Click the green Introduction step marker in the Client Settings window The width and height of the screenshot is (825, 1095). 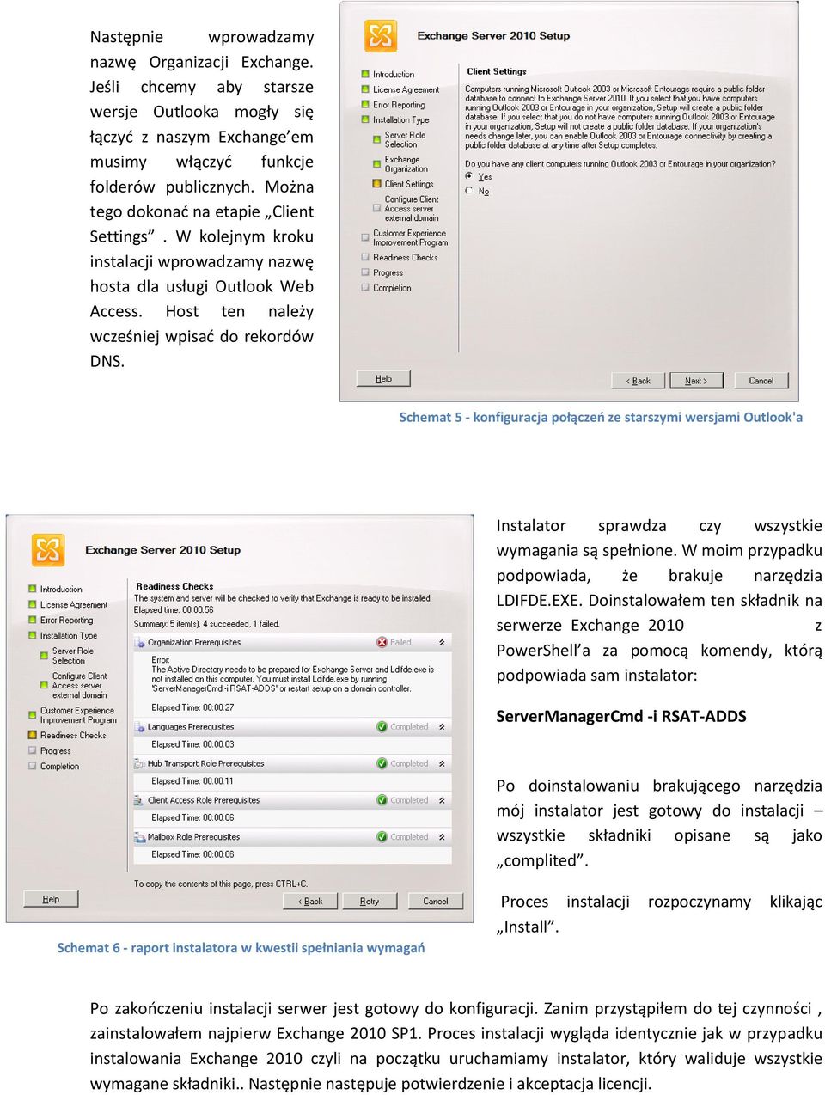tap(365, 75)
